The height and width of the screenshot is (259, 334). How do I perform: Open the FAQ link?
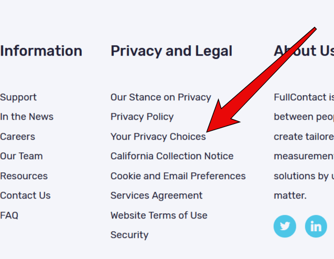(x=9, y=215)
